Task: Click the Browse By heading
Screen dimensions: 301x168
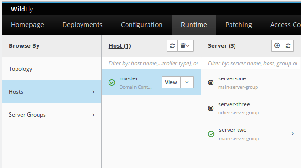Action: (x=24, y=46)
